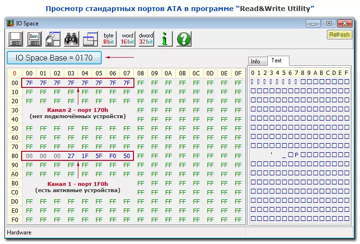Minimize the IO Space window
This screenshot has width=360, height=244.
click(x=313, y=24)
